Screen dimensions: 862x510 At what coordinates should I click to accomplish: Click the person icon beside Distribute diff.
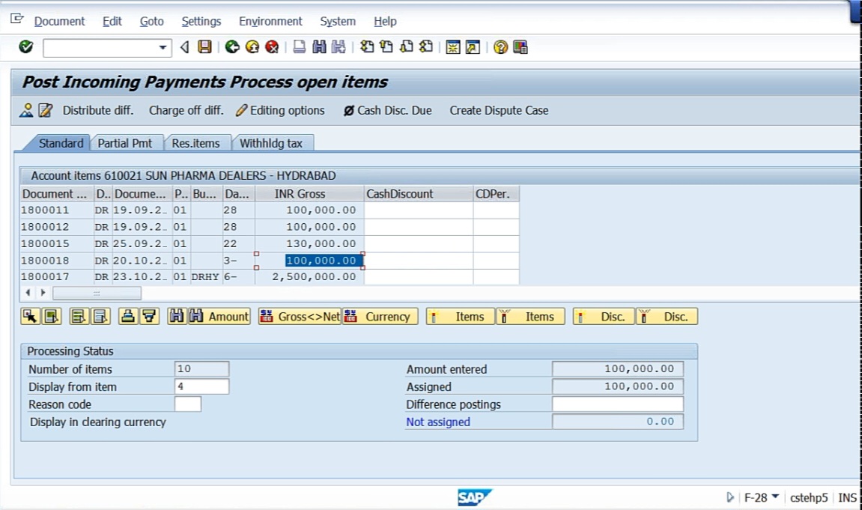coord(26,111)
